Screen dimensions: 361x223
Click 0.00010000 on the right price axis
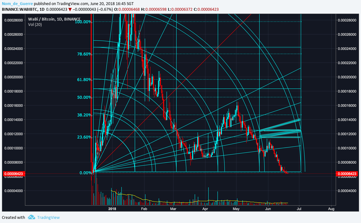coord(347,148)
